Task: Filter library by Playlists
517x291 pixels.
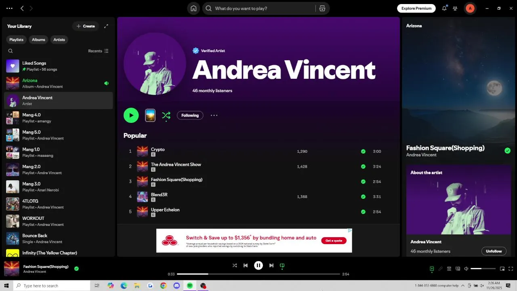Action: coord(16,40)
